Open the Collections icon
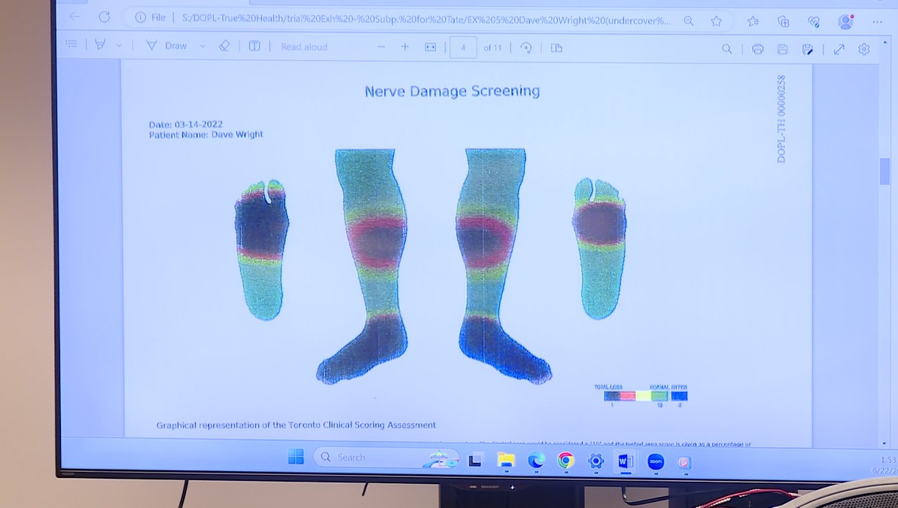This screenshot has height=508, width=898. [x=783, y=22]
